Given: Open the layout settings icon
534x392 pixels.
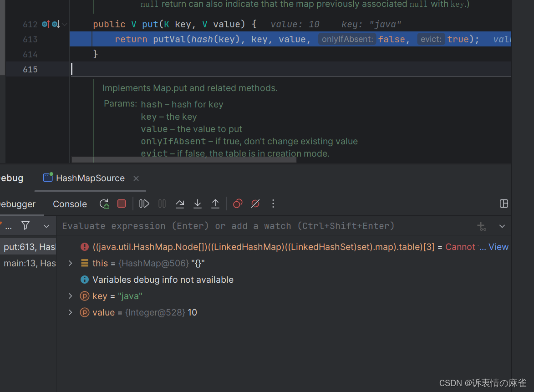Looking at the screenshot, I should point(503,204).
